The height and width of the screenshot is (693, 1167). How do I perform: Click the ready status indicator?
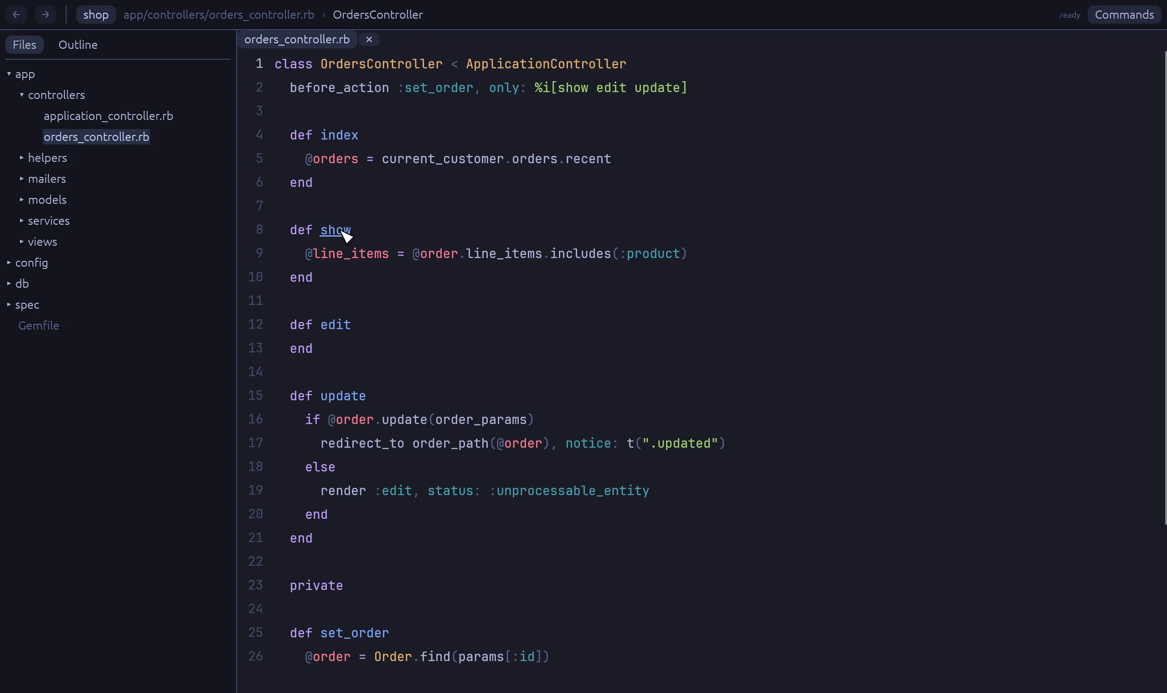[x=1069, y=15]
